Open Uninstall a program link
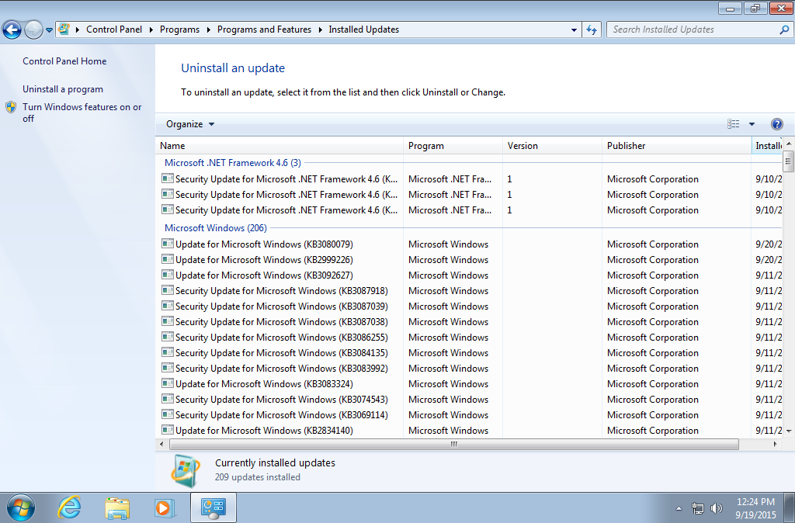 point(63,89)
